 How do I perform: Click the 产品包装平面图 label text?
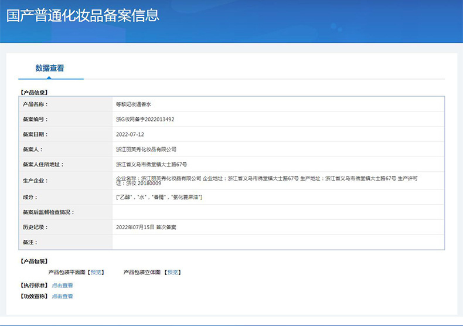point(67,272)
